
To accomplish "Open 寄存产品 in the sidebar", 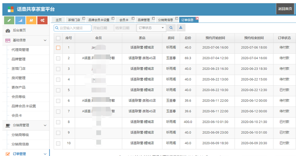I will (18, 87).
